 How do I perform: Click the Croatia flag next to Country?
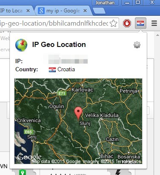click(x=52, y=70)
